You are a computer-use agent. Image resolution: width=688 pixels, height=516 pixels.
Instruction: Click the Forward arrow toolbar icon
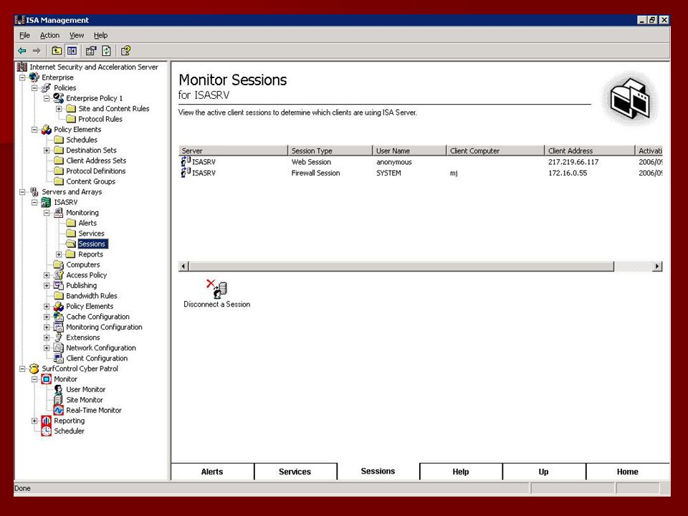pyautogui.click(x=37, y=51)
